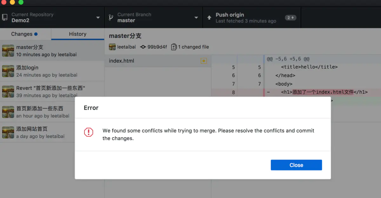Screen dimensions: 381x198
Task: Click the repository icon beside Demo2
Action: [x=4, y=17]
